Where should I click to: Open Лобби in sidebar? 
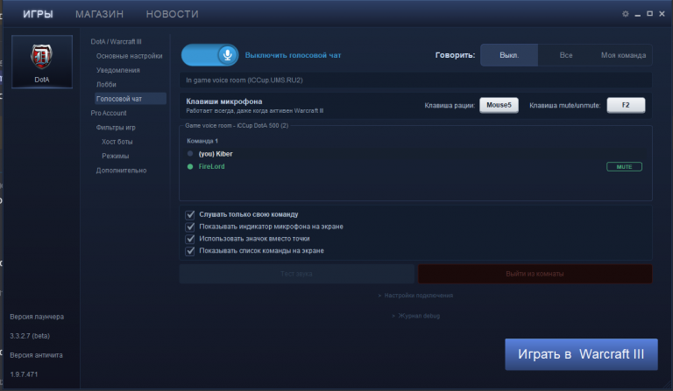point(106,84)
